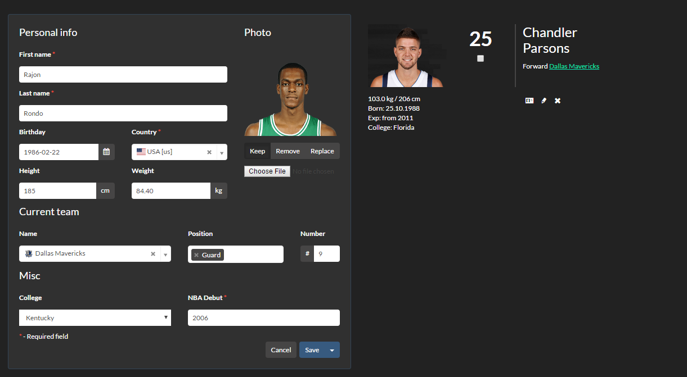Click the Rajon Rondo photo thumbnail
Screen dimensions: 687x377
[291, 99]
